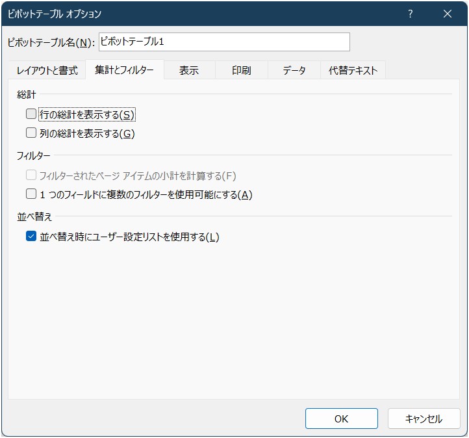This screenshot has width=469, height=438.
Task: Go to the 印刷 tab
Action: [x=242, y=71]
